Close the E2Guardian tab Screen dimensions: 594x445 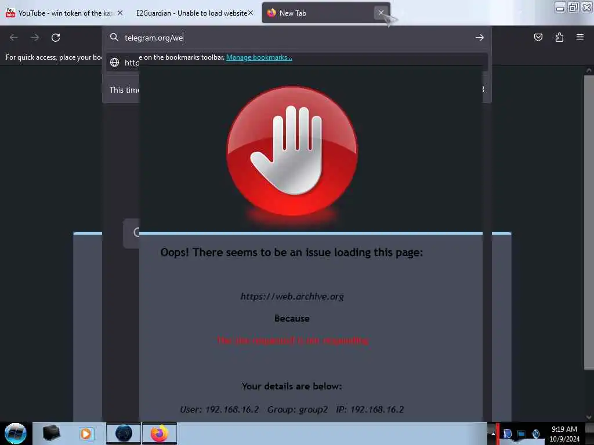251,13
